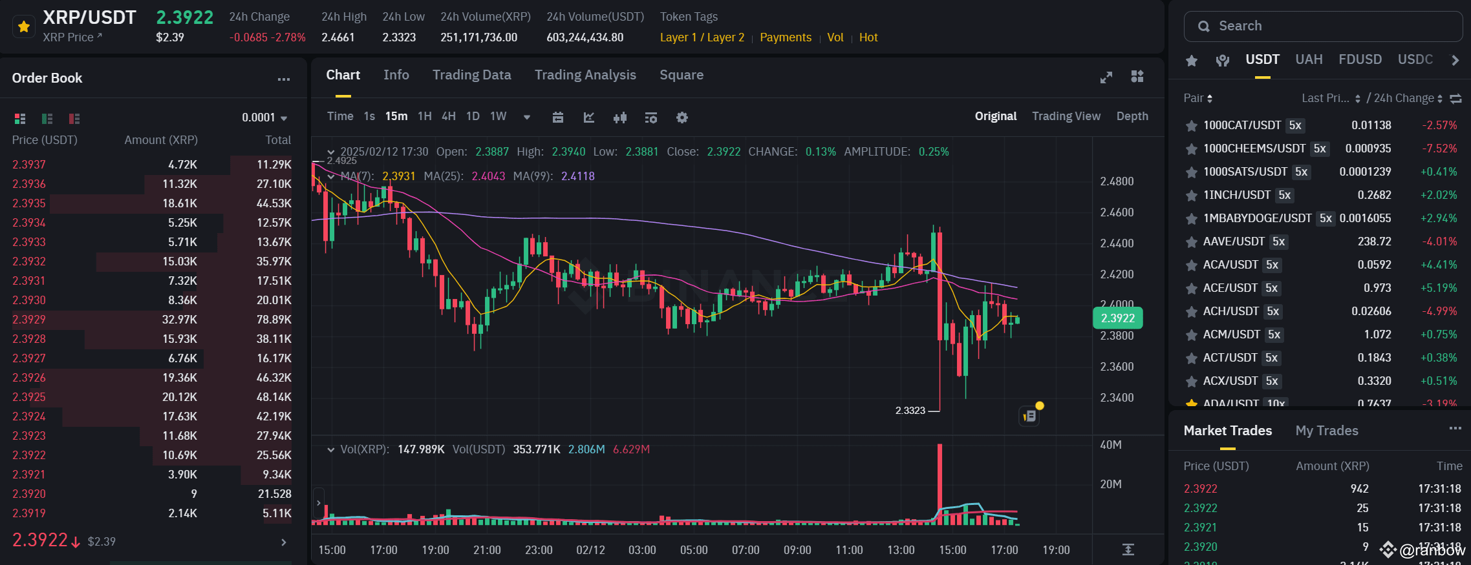Select the UAH market tab

[1309, 59]
